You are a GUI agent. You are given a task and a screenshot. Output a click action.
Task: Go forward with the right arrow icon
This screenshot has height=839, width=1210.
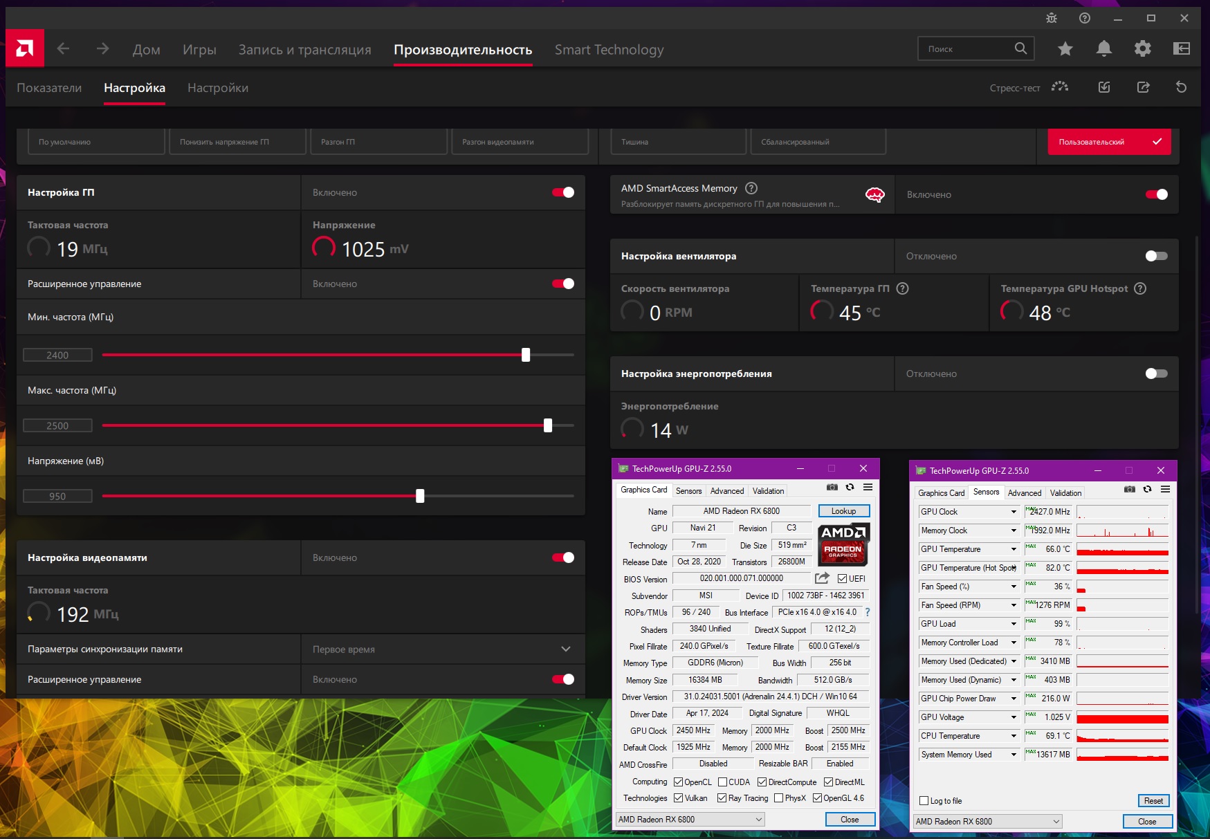tap(102, 48)
